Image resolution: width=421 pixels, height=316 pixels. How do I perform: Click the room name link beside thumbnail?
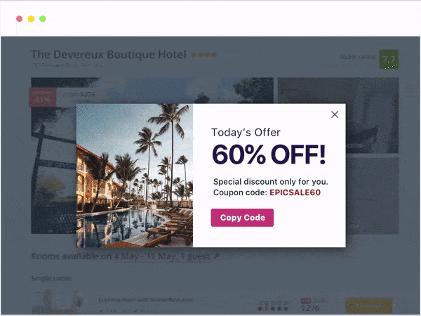[x=146, y=300]
